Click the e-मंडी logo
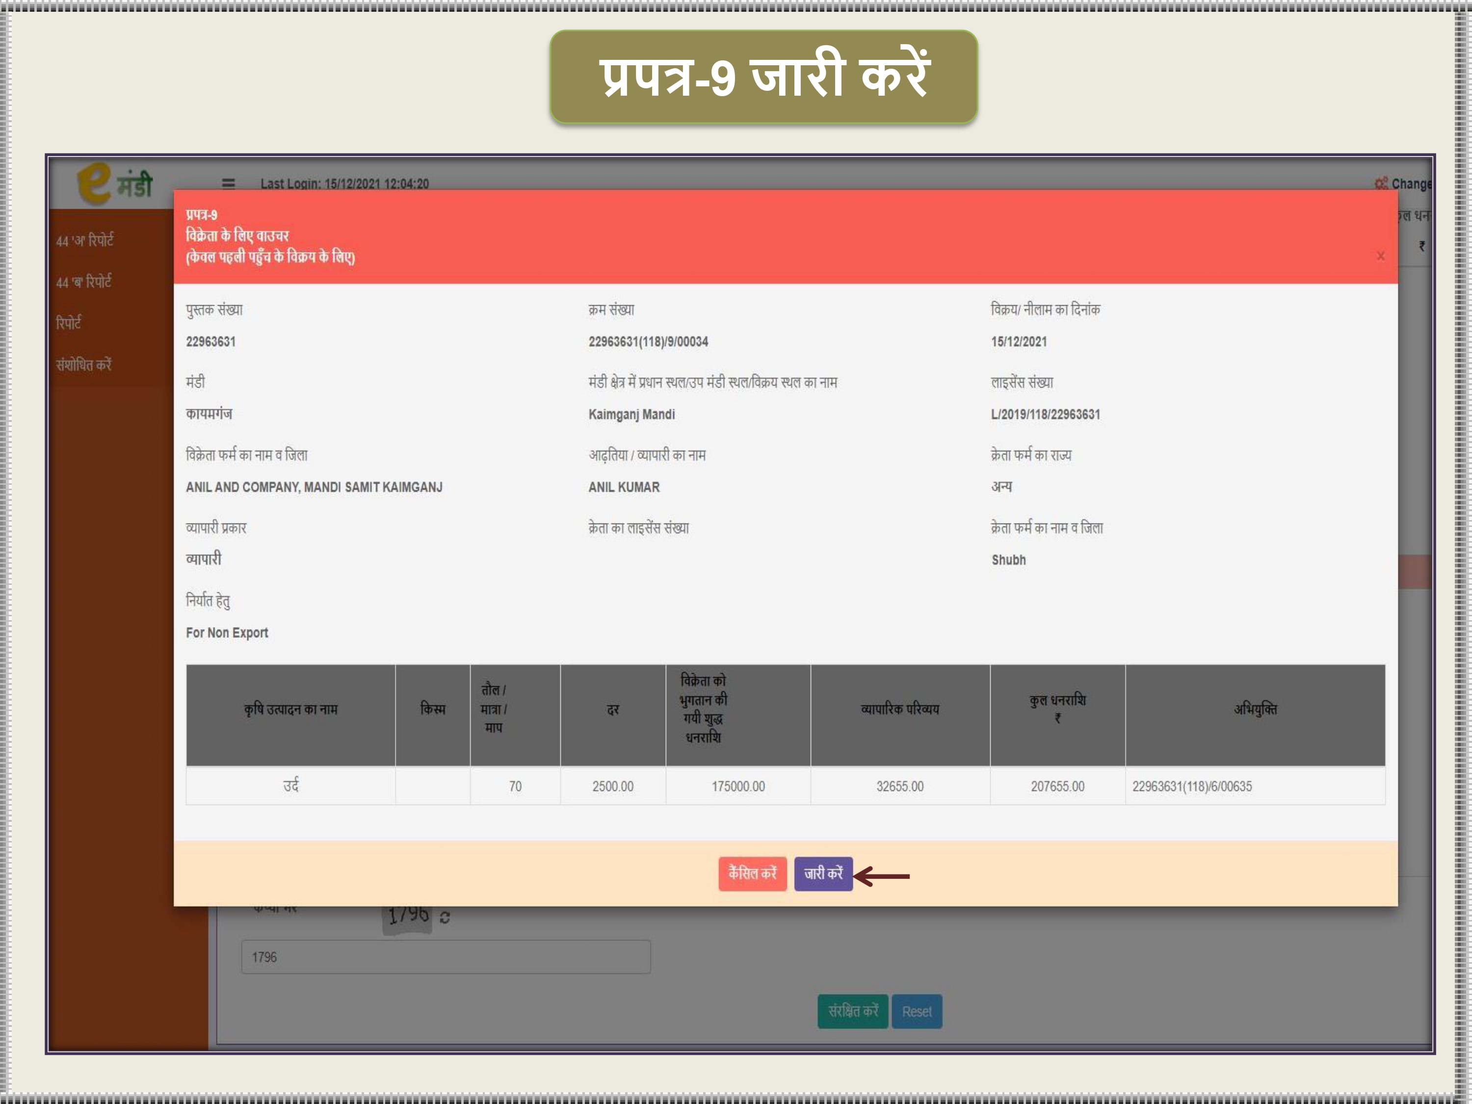The width and height of the screenshot is (1472, 1104). point(115,183)
